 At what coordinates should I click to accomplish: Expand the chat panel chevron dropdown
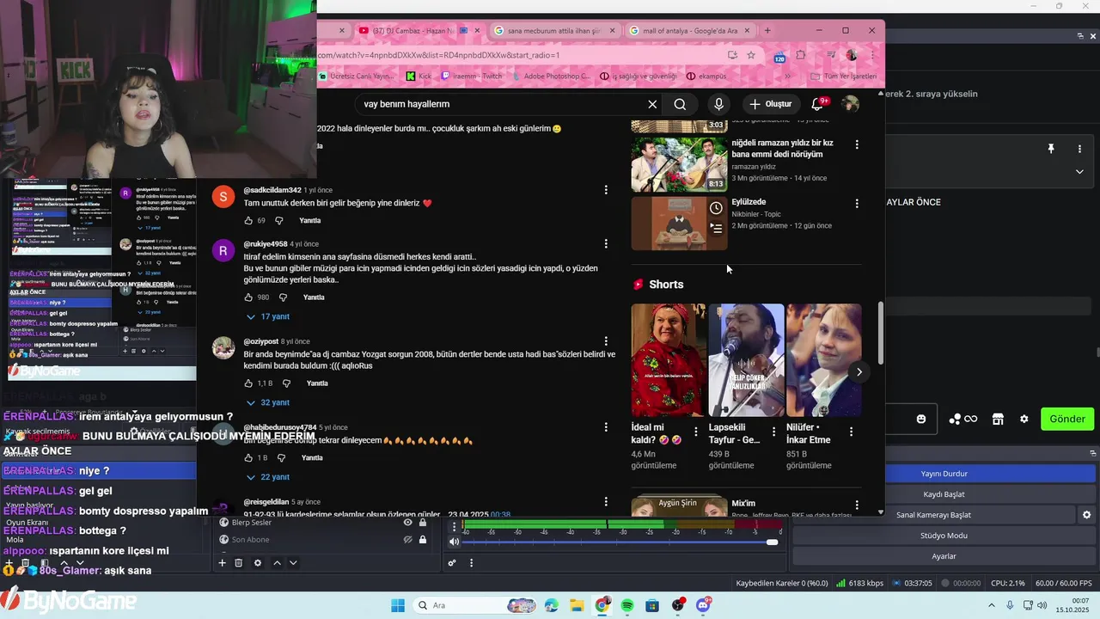click(1079, 171)
